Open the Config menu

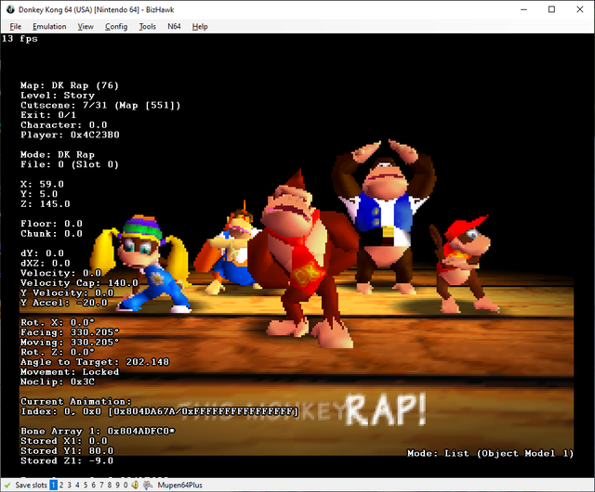click(116, 27)
